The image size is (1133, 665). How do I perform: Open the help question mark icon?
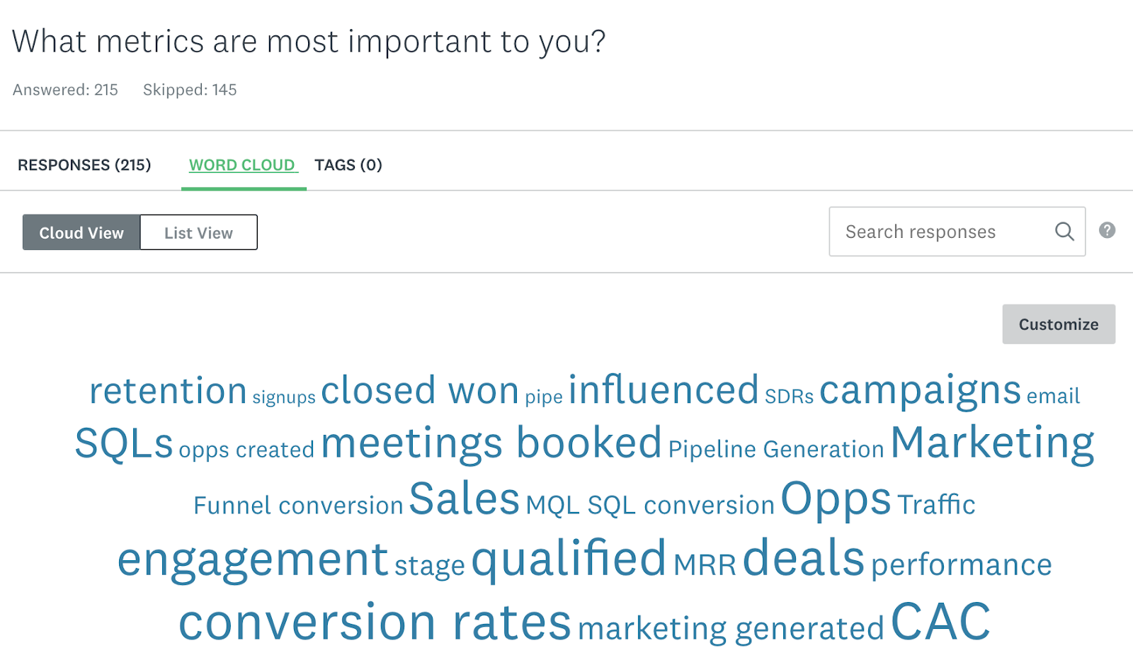coord(1107,230)
